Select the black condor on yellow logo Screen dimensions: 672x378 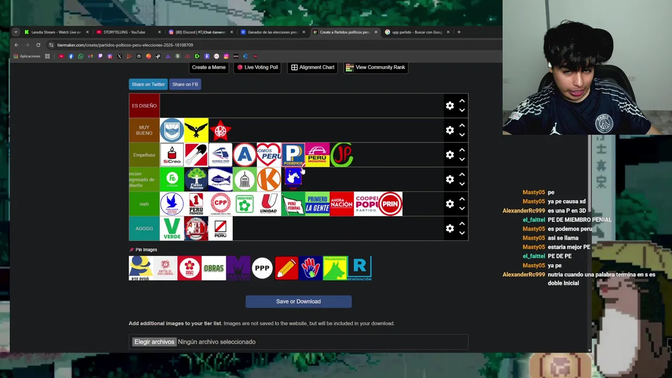click(196, 130)
